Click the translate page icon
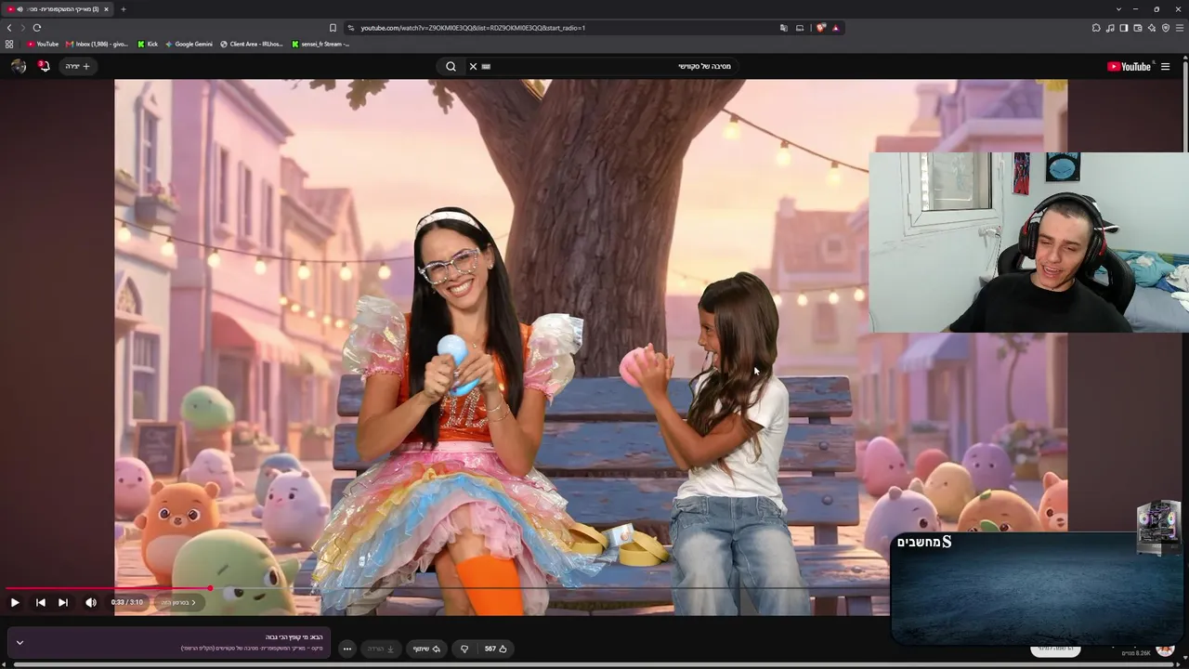Viewport: 1189px width, 669px height. tap(784, 28)
